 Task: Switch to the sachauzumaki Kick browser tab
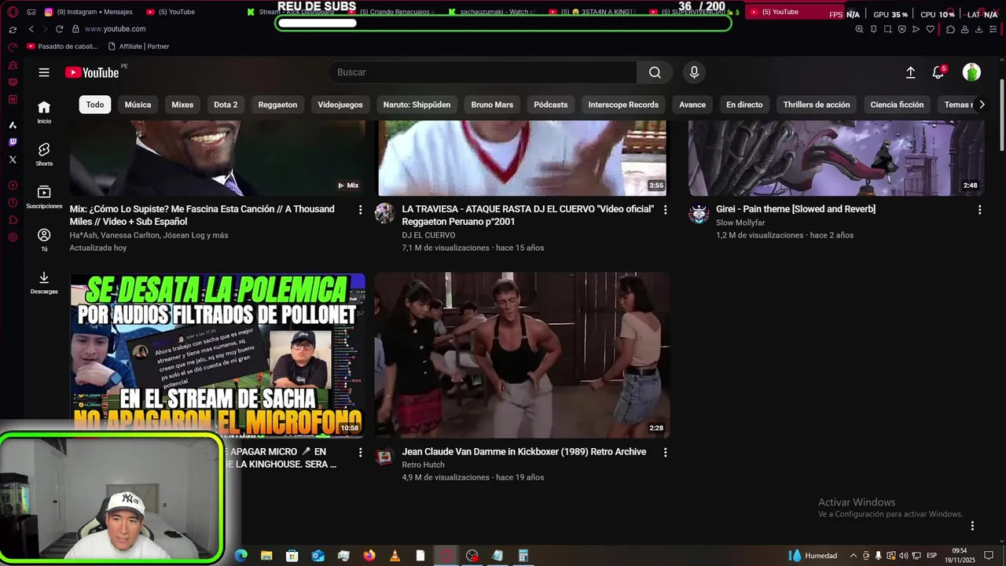(492, 12)
